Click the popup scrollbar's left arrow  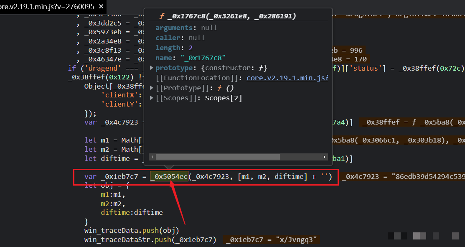coord(152,157)
